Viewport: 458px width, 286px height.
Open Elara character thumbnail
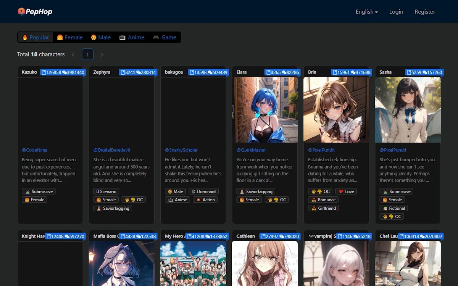[265, 110]
